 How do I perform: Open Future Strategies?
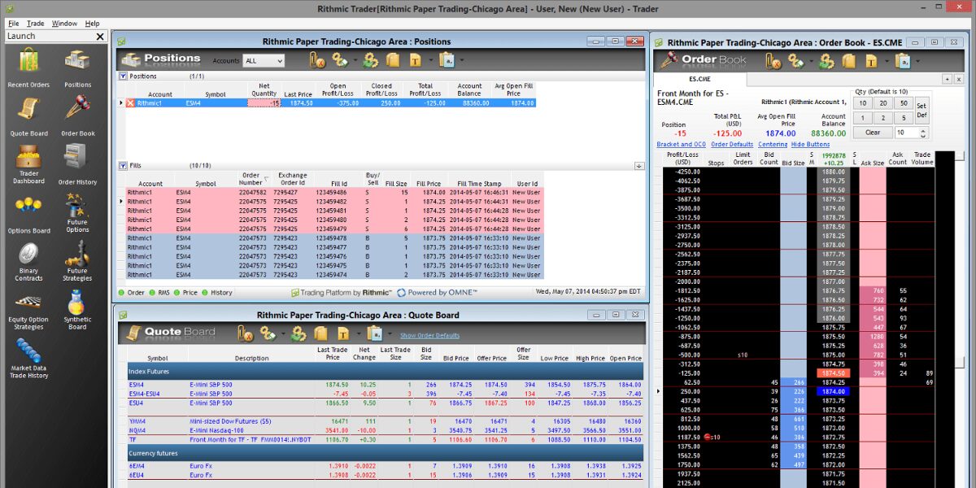(x=78, y=262)
